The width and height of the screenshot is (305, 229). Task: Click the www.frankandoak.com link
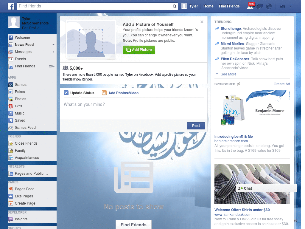pyautogui.click(x=233, y=215)
